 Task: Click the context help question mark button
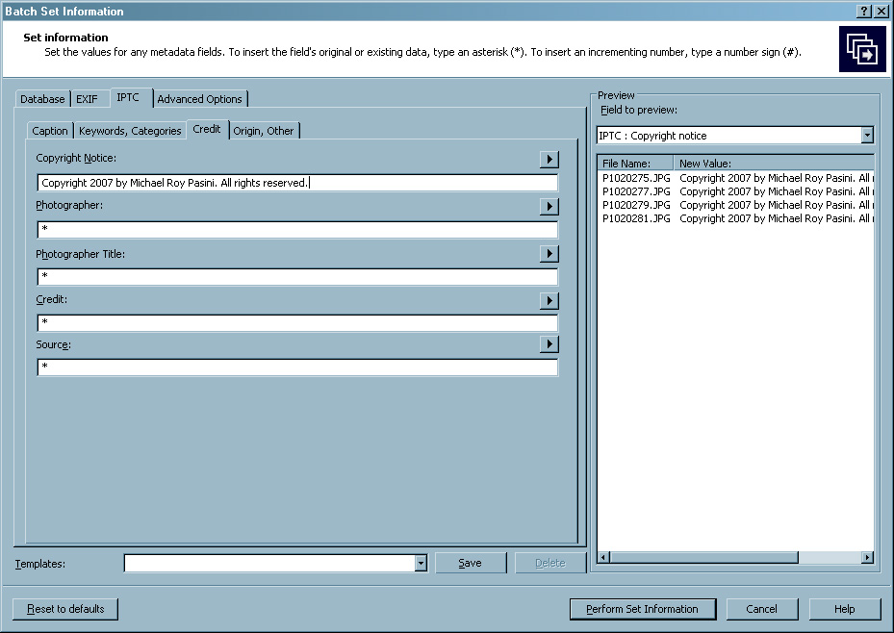pyautogui.click(x=865, y=11)
